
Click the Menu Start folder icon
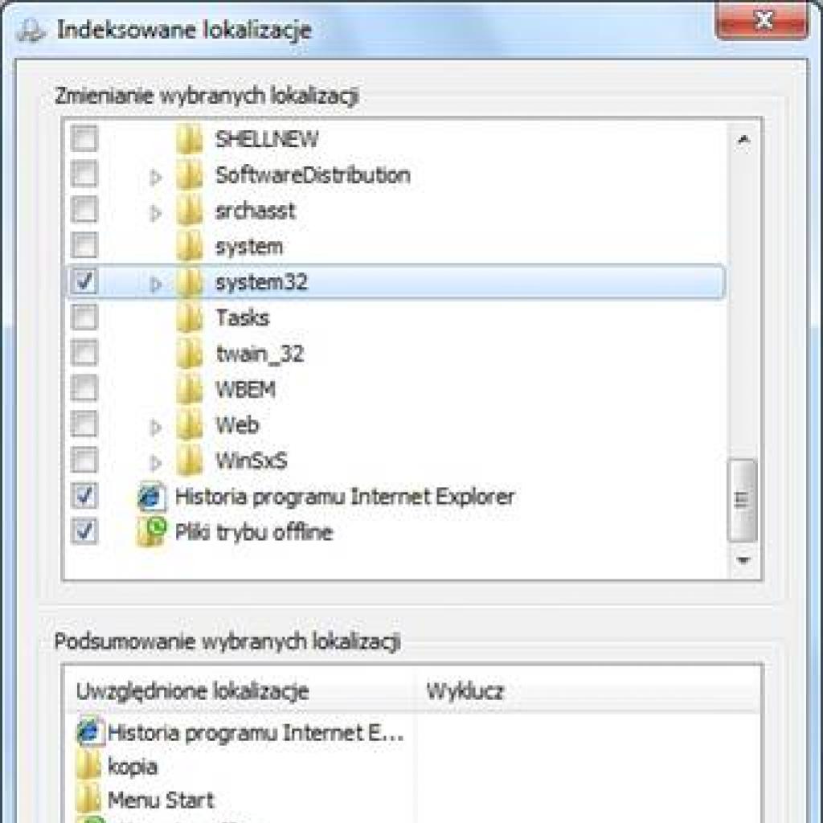click(x=88, y=800)
